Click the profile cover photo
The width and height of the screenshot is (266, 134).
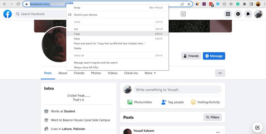(200, 26)
